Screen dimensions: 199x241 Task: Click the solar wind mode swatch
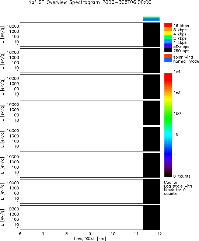point(168,56)
